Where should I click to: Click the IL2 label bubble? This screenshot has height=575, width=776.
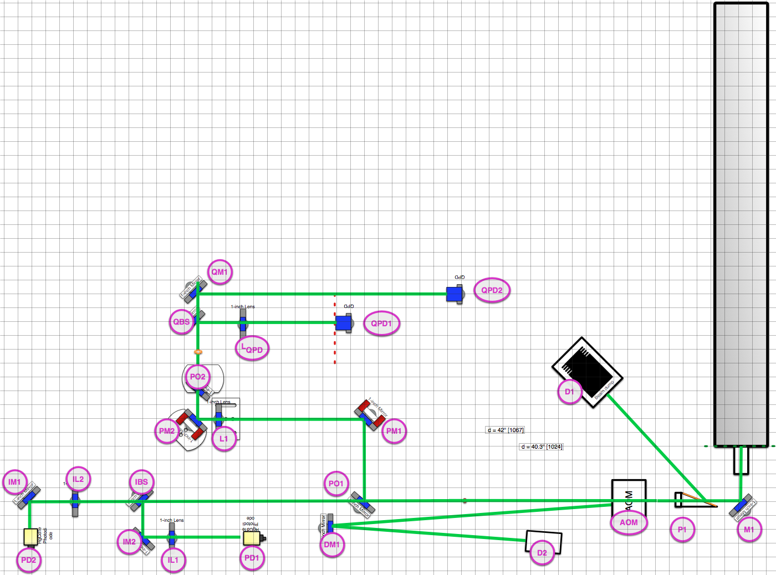point(78,479)
